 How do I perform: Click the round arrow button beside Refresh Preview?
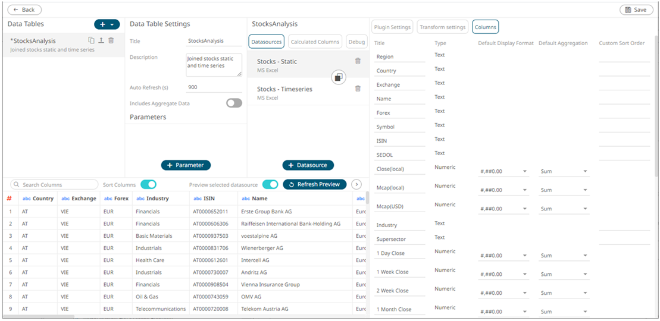coord(356,184)
